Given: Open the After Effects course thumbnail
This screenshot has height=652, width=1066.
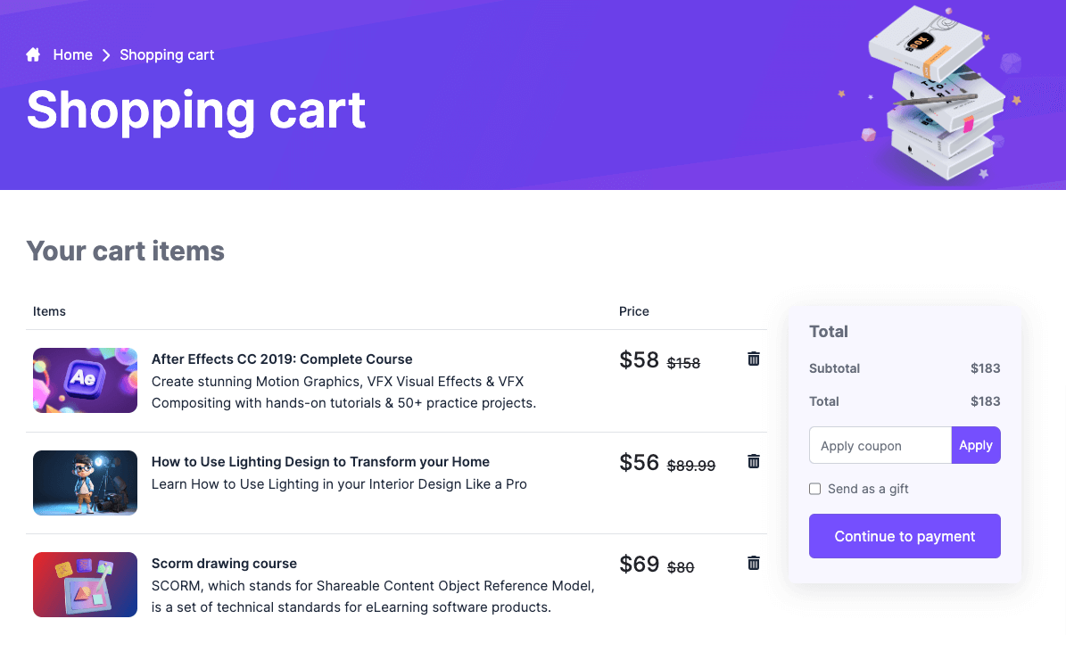Looking at the screenshot, I should [85, 381].
